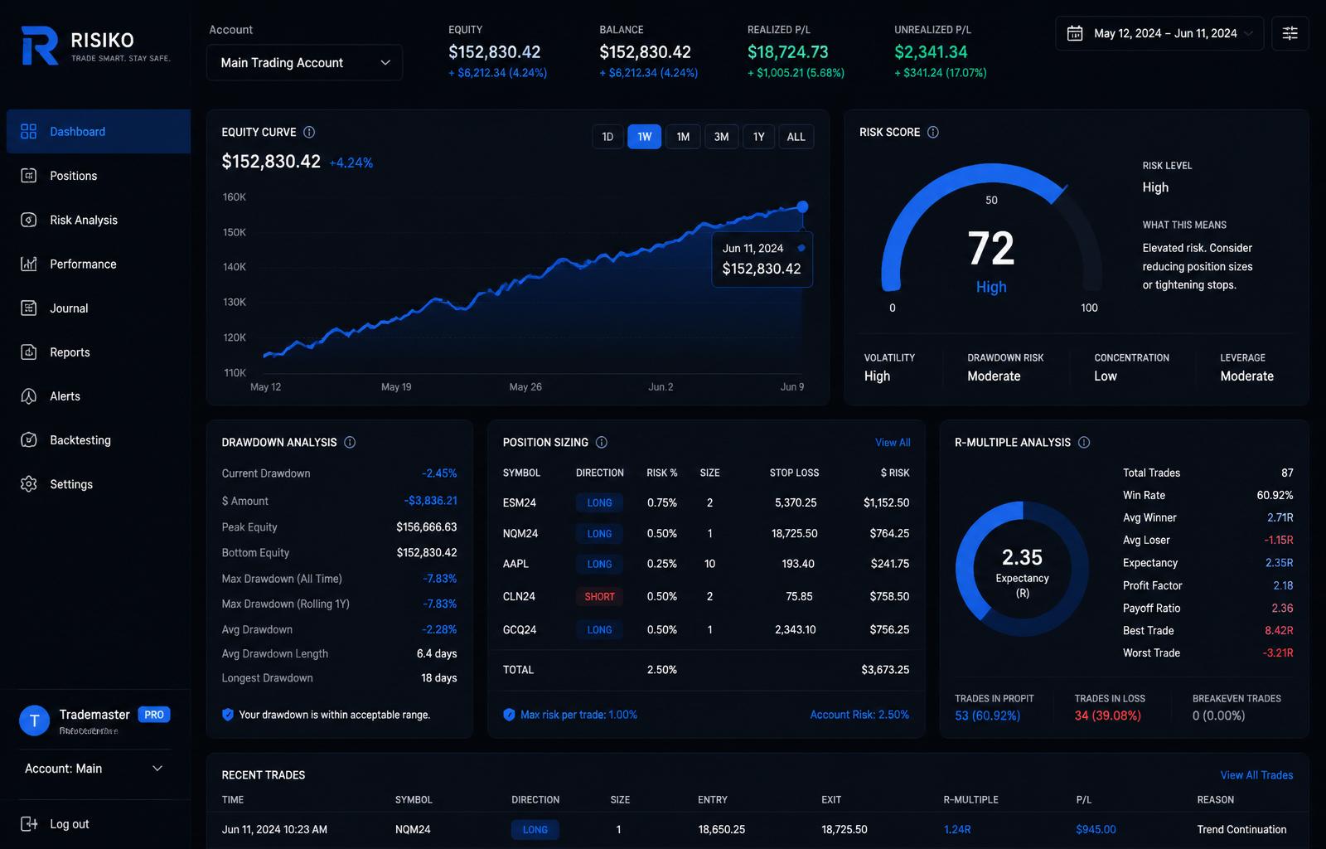Click the Win Rate value 60.92%

click(1275, 495)
